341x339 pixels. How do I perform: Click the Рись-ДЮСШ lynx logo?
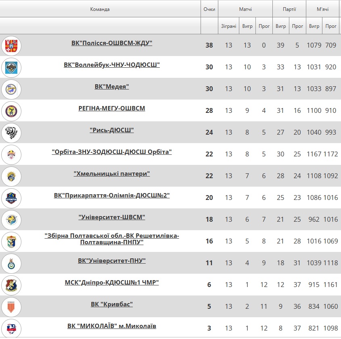coord(11,133)
